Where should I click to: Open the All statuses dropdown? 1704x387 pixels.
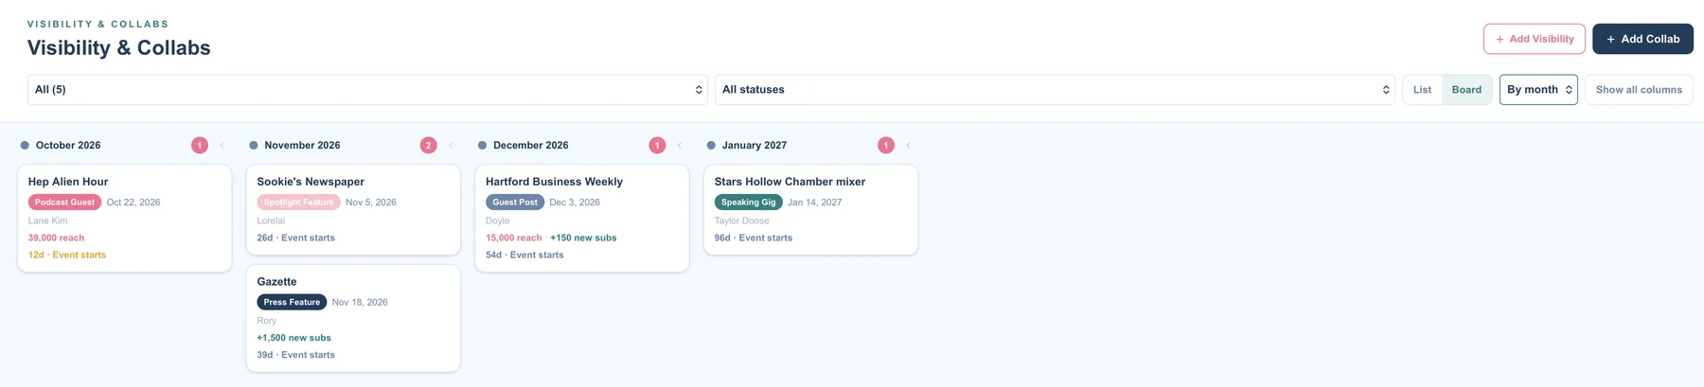tap(1055, 90)
